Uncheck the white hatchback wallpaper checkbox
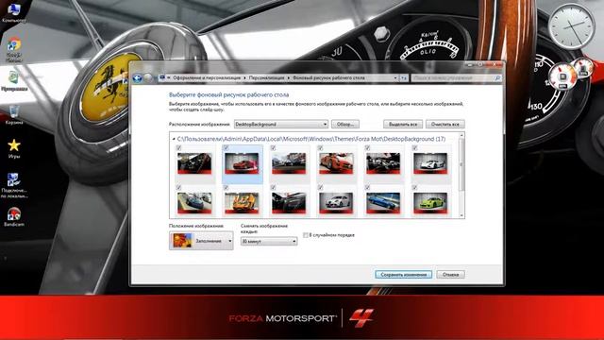Image resolution: width=604 pixels, height=340 pixels. [321, 187]
